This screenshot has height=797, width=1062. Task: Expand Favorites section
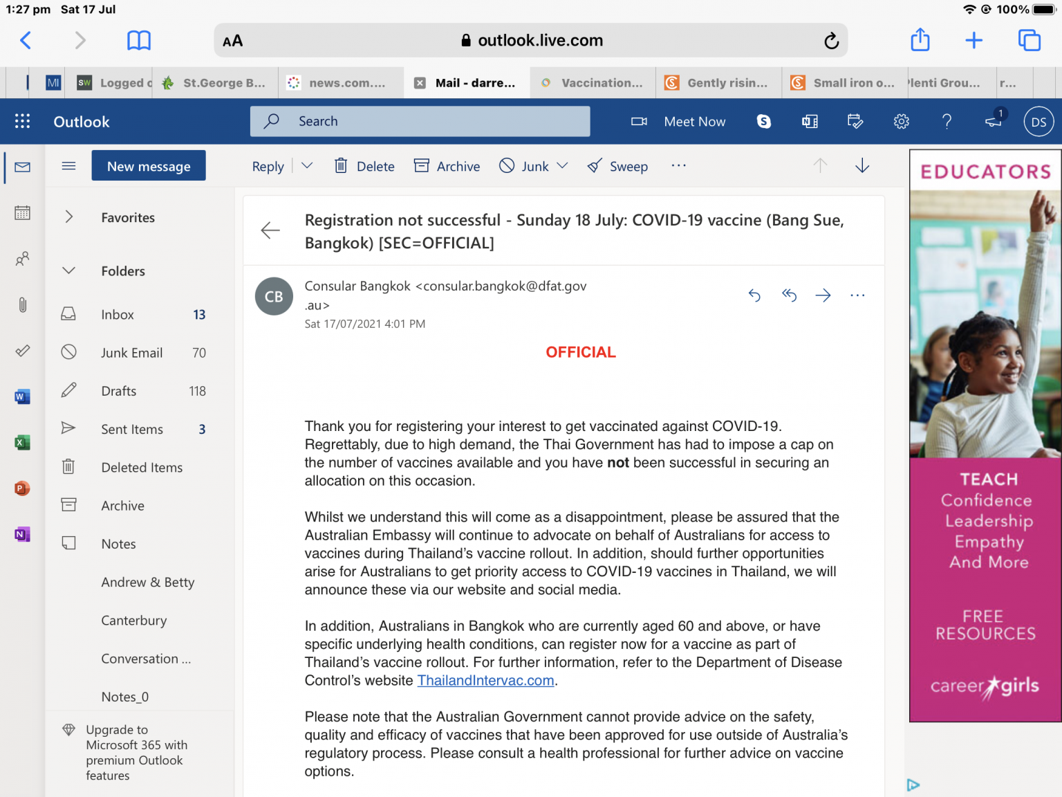68,217
